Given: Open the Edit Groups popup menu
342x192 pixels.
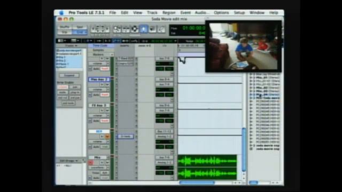Looking at the screenshot, I should point(69,161).
